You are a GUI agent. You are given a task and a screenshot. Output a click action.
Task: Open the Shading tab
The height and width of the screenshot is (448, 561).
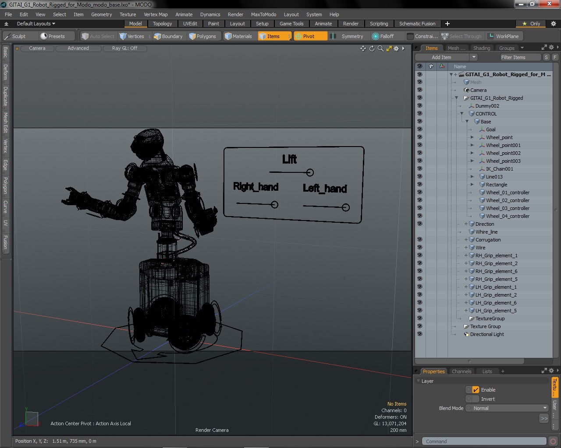click(481, 48)
